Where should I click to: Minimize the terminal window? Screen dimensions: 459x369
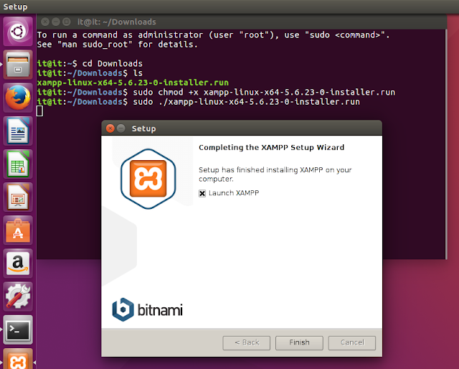(x=56, y=22)
